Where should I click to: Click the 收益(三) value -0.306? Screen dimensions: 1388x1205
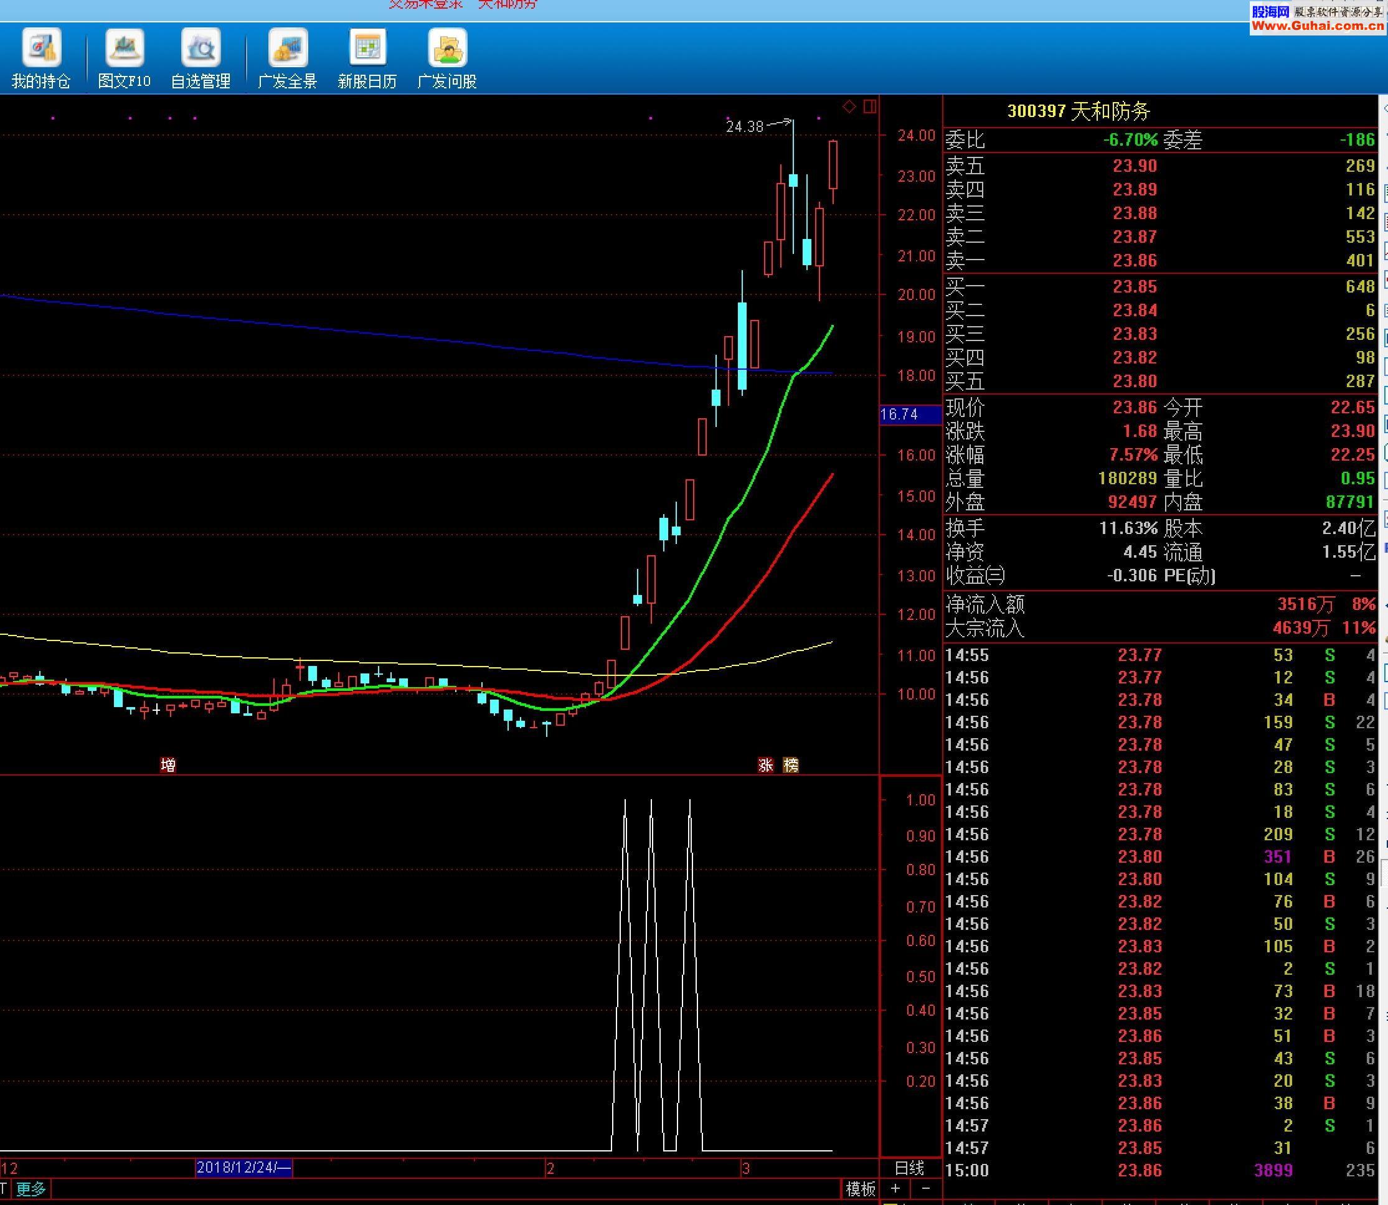click(x=1131, y=576)
